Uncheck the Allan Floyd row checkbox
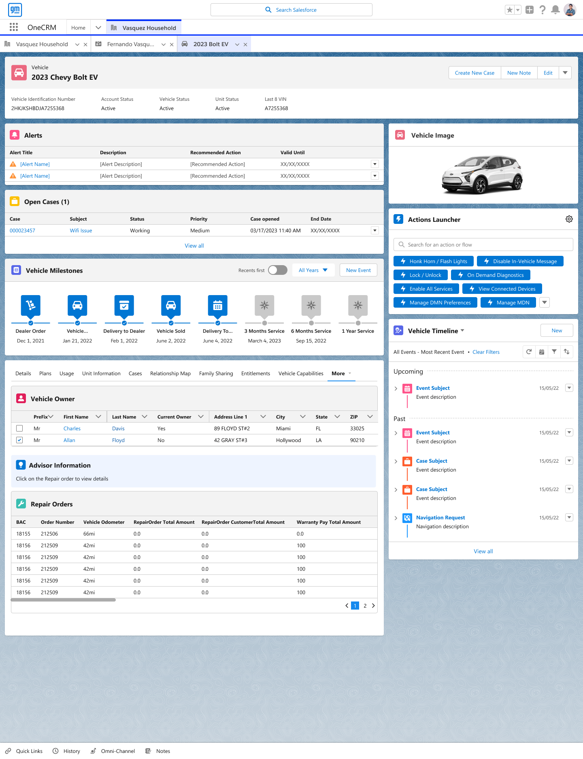 pos(19,440)
